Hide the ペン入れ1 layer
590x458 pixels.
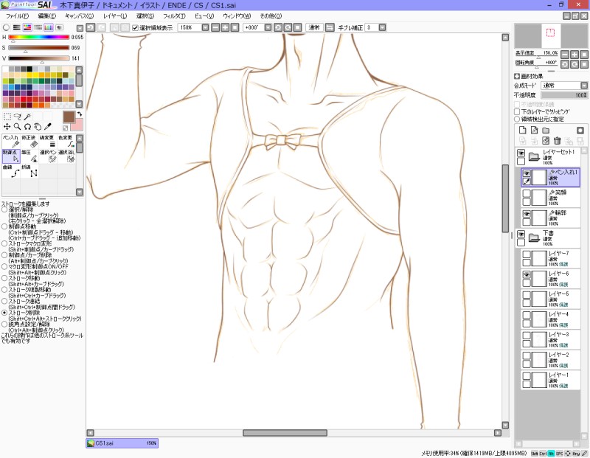tap(527, 173)
